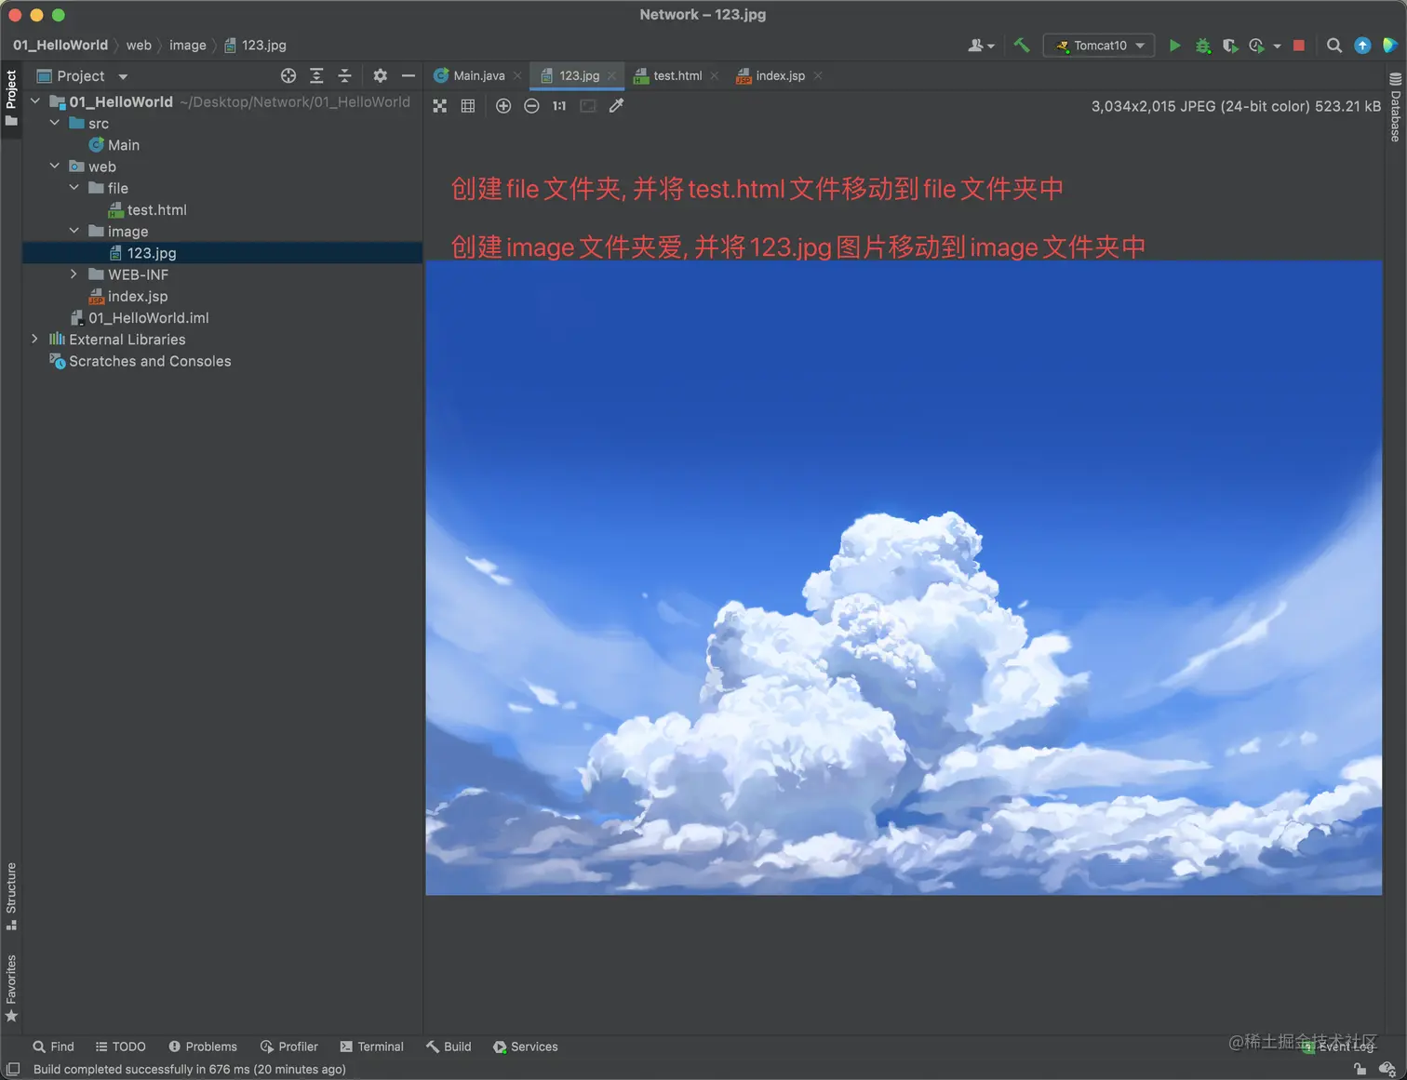This screenshot has height=1080, width=1407.
Task: Open the Profiler tool window
Action: (x=289, y=1047)
